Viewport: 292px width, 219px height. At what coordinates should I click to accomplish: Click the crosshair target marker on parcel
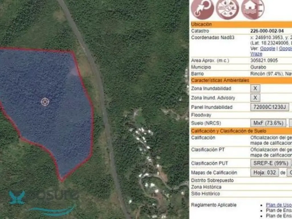[x=45, y=102]
